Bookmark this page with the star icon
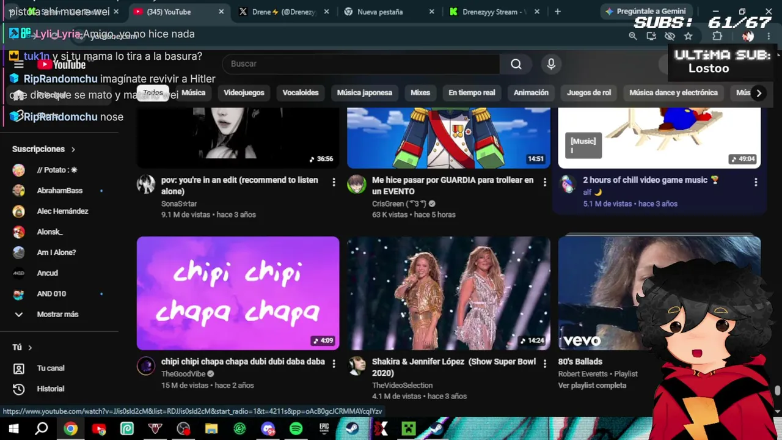The image size is (782, 440). [688, 36]
